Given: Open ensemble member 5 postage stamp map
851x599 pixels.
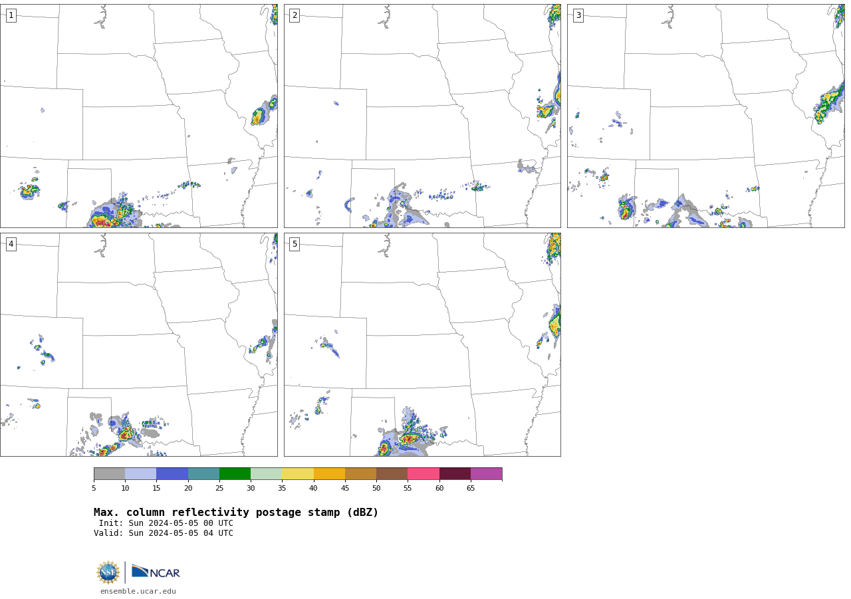Looking at the screenshot, I should click(422, 344).
